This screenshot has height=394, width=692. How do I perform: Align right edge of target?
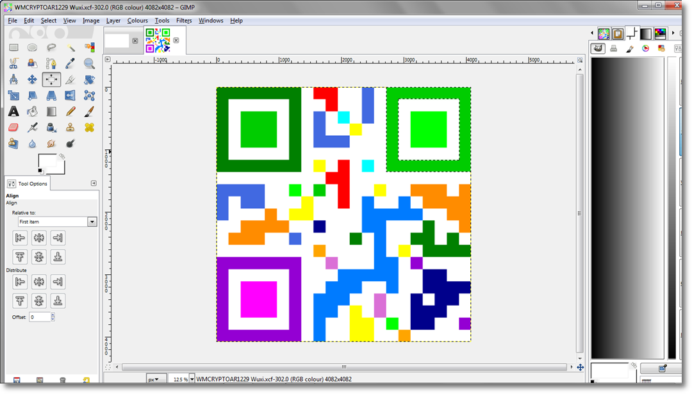(x=58, y=238)
